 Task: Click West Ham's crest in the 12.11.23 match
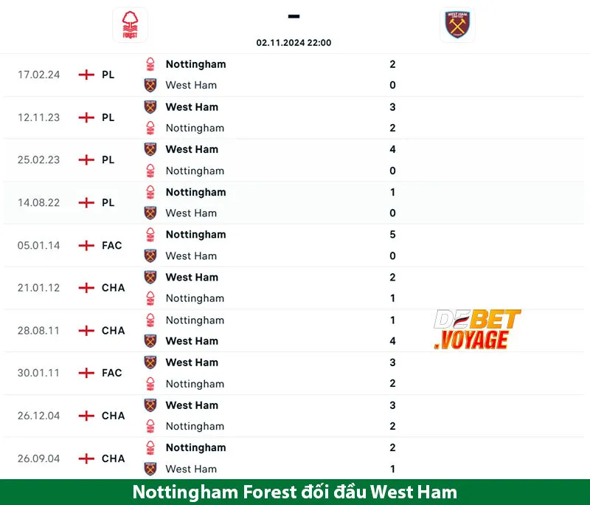coord(150,107)
